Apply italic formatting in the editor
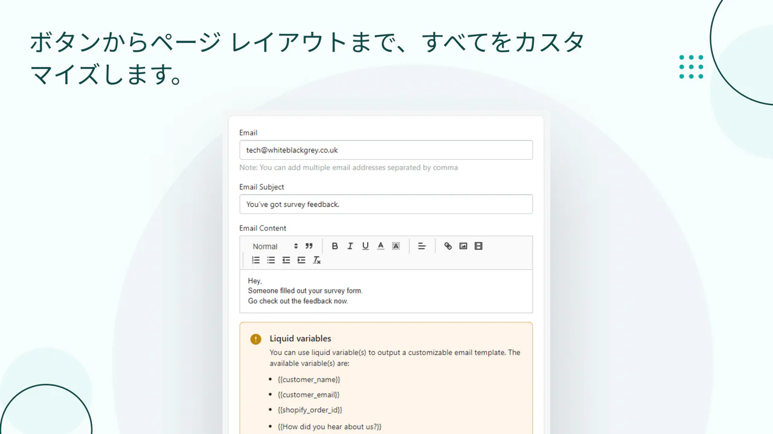 pos(350,246)
